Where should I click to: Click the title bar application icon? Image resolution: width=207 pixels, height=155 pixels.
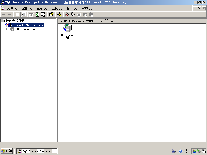(3, 2)
